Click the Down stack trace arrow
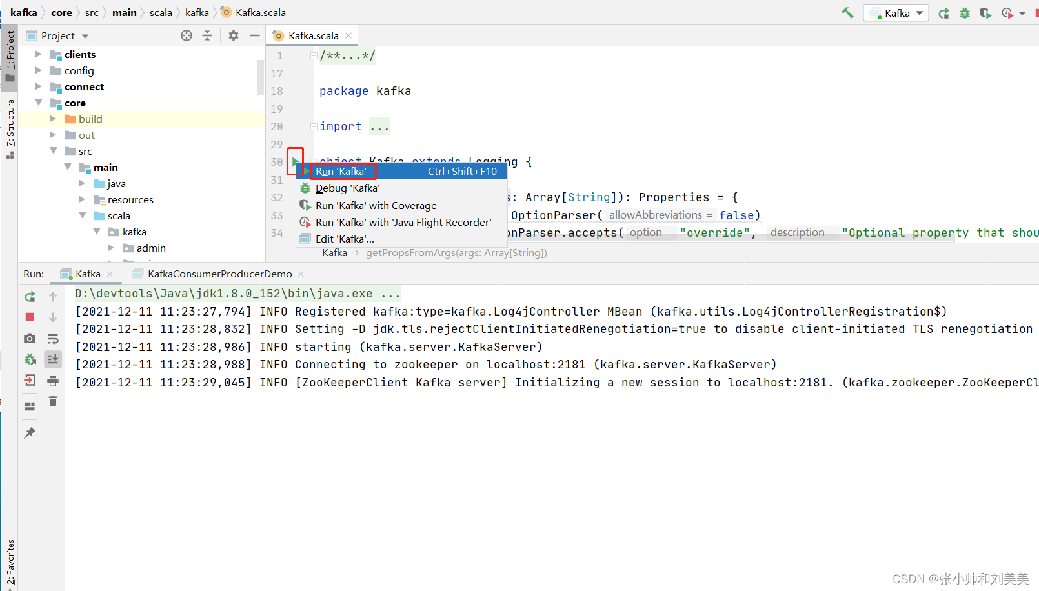Screen dimensions: 1039x591 (53, 317)
